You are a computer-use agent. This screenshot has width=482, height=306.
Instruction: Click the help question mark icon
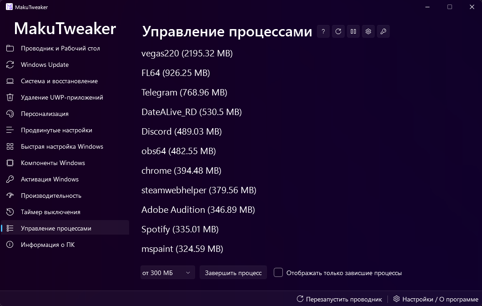coord(323,31)
